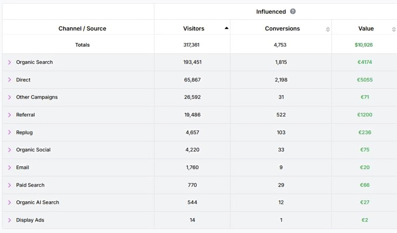Click the Value column sort icon
Image resolution: width=397 pixels, height=233 pixels.
point(393,29)
